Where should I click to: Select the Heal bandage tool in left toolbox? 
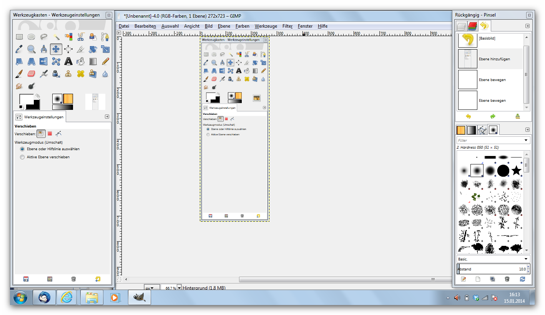click(x=81, y=74)
